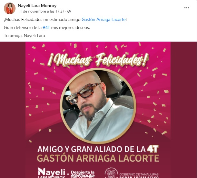
Task: Open the tagged Gastón Arriaga Lacorte profile
Action: (x=103, y=20)
